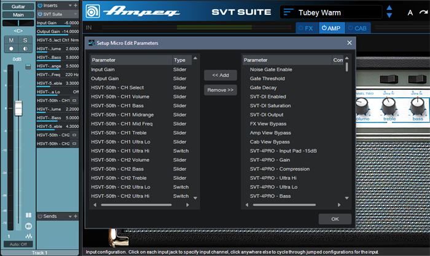The width and height of the screenshot is (430, 256).
Task: Switch to the CAB tab
Action: coord(358,28)
